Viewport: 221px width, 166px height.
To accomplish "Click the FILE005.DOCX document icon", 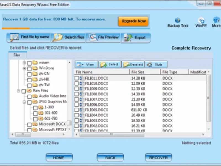I will pos(81,110).
